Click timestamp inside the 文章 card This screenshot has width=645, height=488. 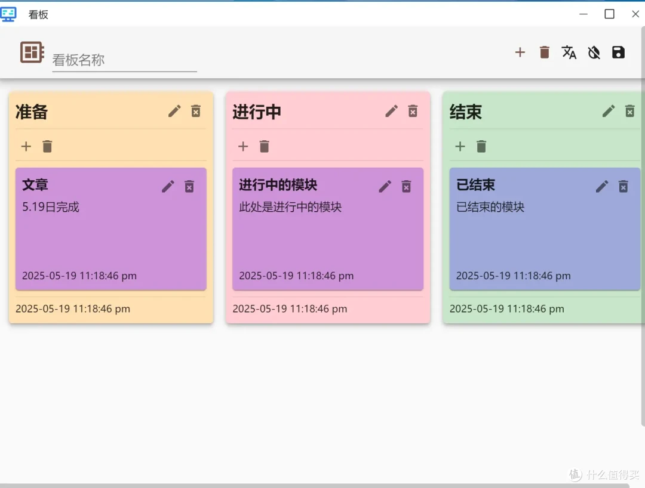pos(79,276)
